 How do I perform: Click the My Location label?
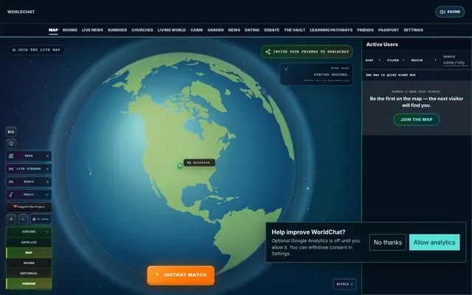(x=199, y=162)
